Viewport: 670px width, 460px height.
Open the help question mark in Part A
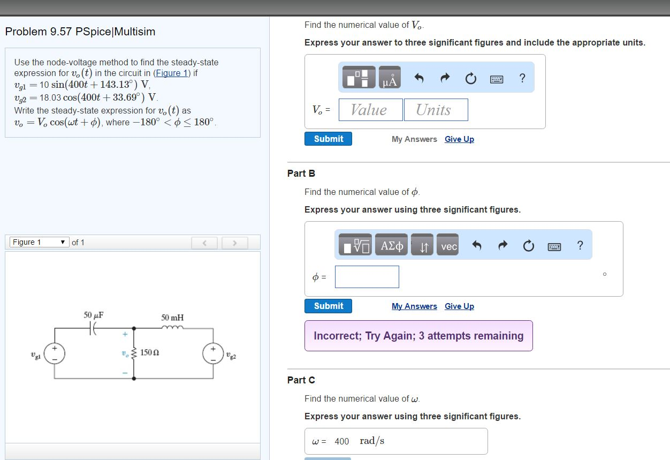pos(522,78)
